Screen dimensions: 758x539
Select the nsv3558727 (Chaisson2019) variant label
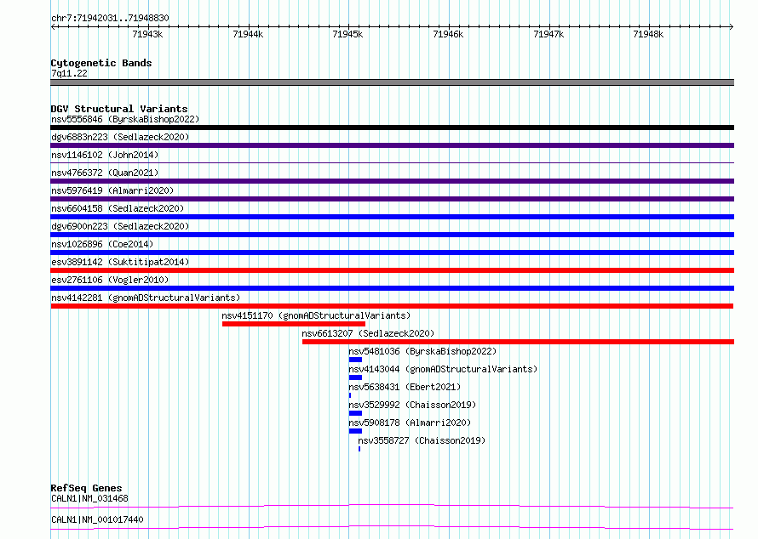tap(421, 440)
